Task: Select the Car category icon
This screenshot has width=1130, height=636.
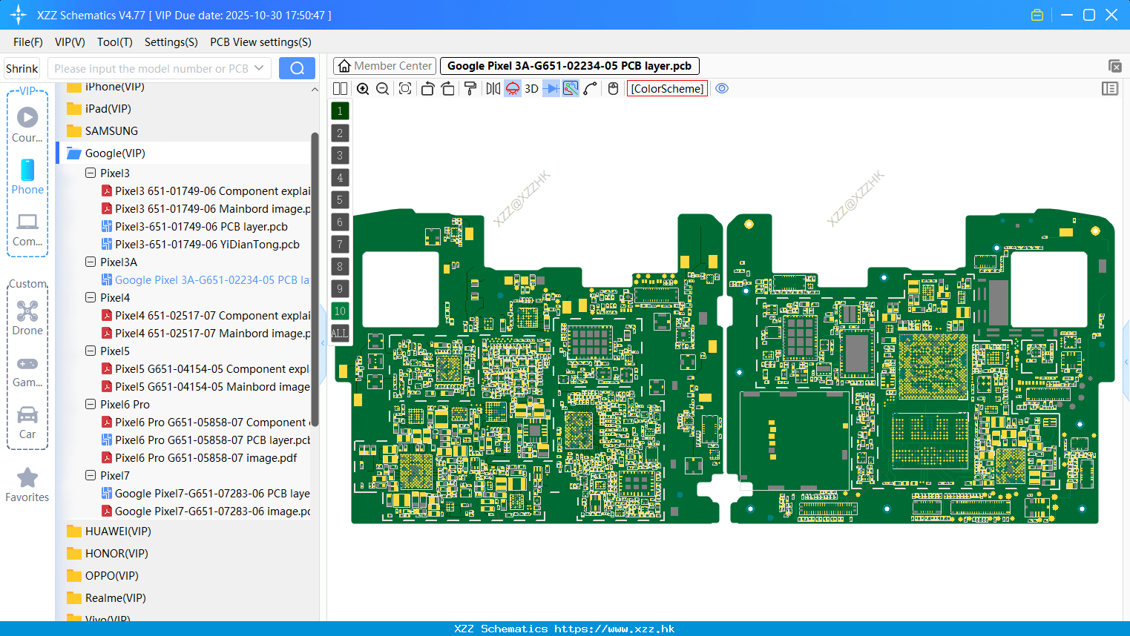Action: point(27,423)
